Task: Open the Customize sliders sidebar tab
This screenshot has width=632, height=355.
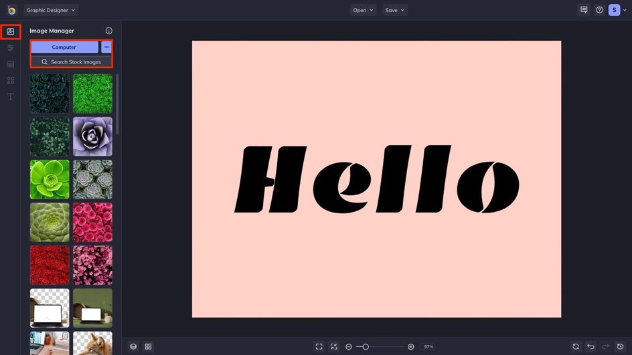Action: pos(11,48)
